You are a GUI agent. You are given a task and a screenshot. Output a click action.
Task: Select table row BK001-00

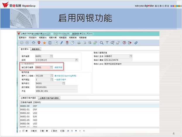click(90, 106)
